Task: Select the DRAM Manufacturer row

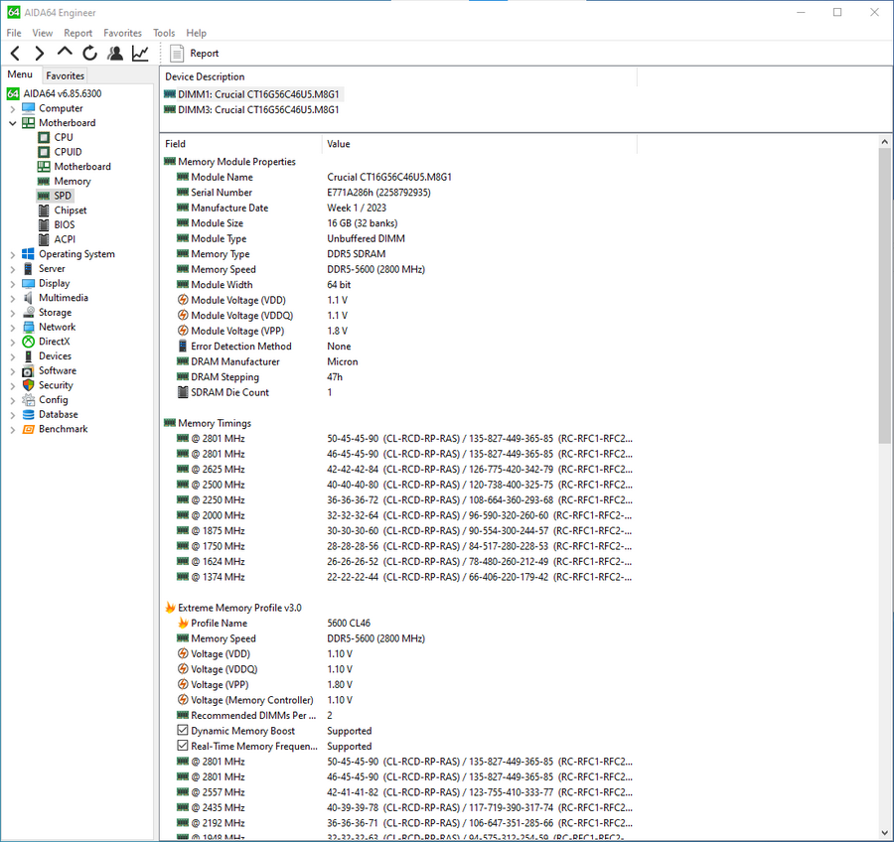Action: pos(398,361)
